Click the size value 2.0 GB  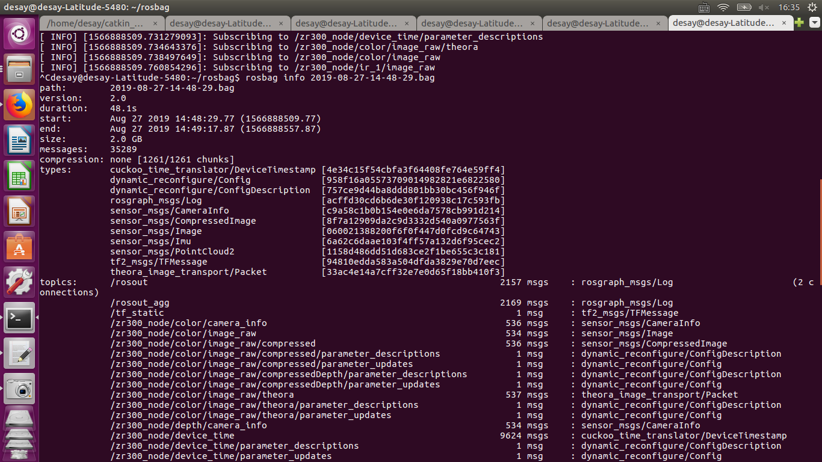[x=126, y=139]
